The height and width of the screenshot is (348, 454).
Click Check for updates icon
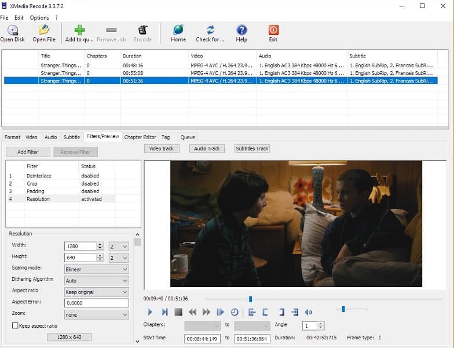(x=210, y=30)
